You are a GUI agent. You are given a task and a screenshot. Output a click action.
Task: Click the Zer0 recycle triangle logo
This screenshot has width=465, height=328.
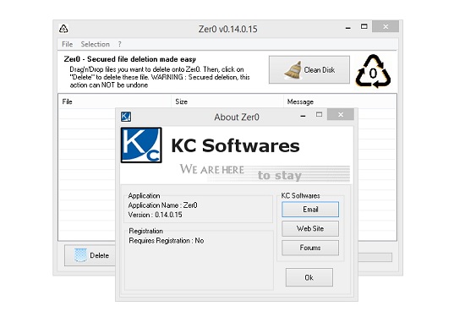click(x=373, y=72)
